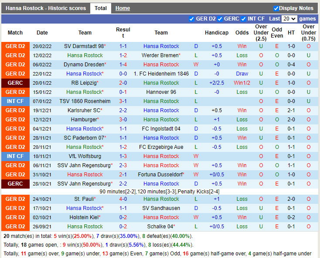Click the Odd Even column header
The width and height of the screenshot is (320, 258).
click(x=277, y=33)
